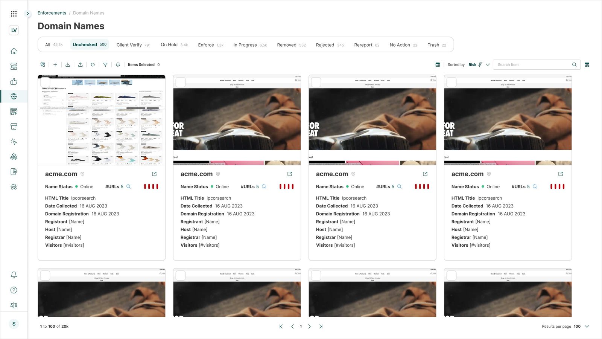602x339 pixels.
Task: Tick checkbox on second card in top row
Action: [x=181, y=82]
